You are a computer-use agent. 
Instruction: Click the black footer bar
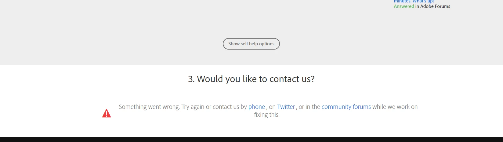point(251,140)
